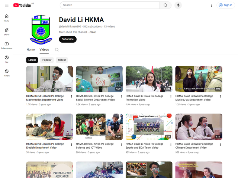
Task: Click the Sign in button
Action: point(225,5)
